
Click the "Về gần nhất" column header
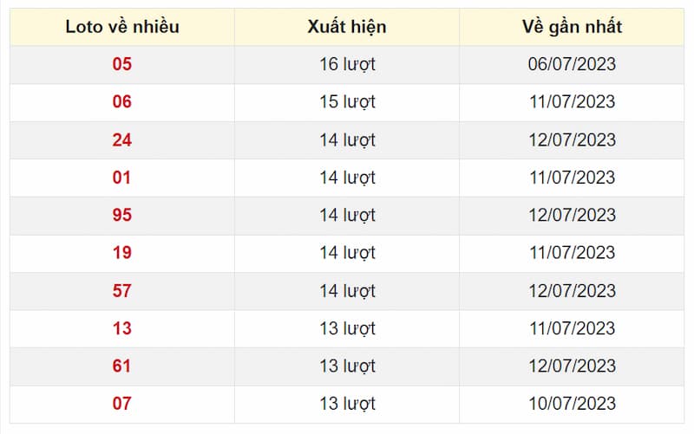tap(572, 27)
